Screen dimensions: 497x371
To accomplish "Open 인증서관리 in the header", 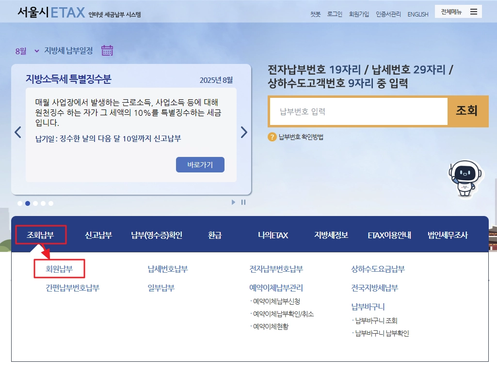I will point(388,14).
